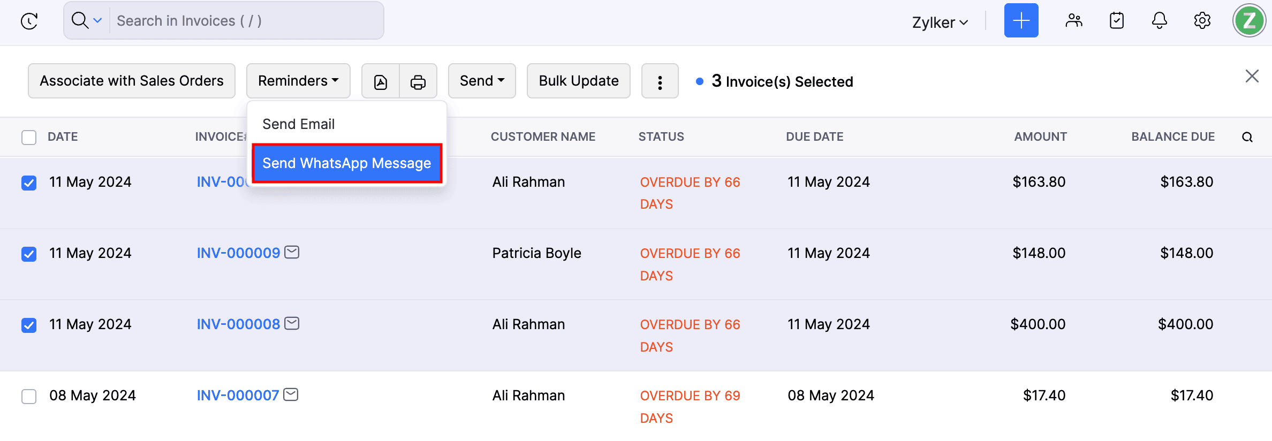Print the selected invoices
The height and width of the screenshot is (441, 1272).
click(x=418, y=81)
